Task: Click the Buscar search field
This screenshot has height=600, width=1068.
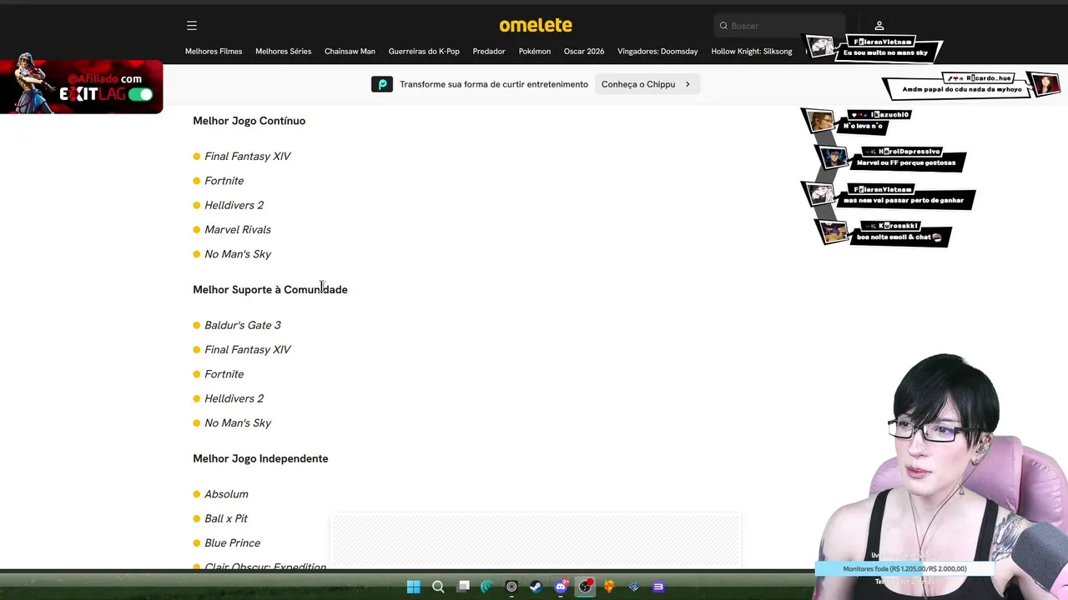Action: 780,26
